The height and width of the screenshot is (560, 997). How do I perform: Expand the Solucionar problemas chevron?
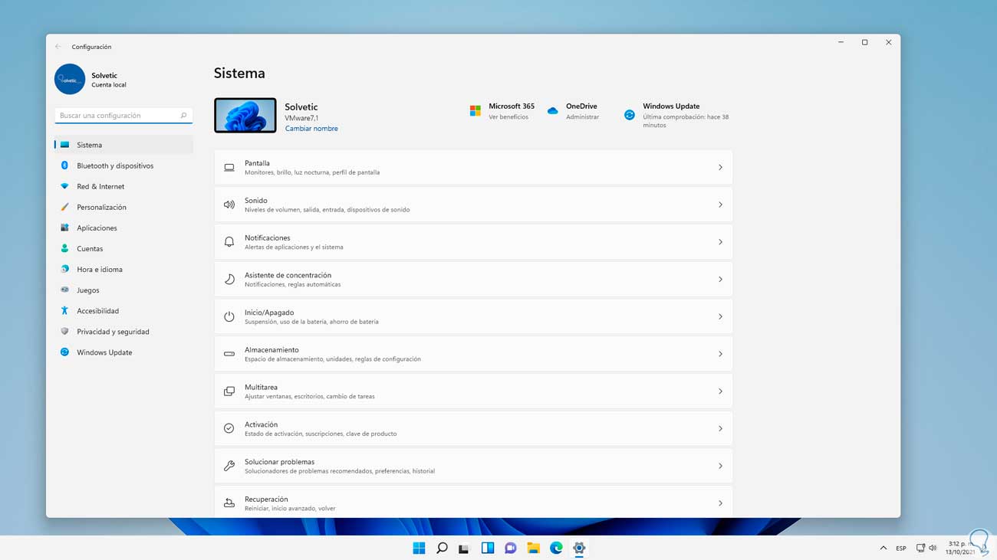tap(720, 466)
